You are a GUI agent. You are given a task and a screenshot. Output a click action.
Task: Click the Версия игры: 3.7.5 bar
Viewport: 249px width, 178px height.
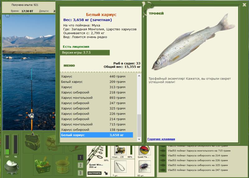click(x=85, y=53)
